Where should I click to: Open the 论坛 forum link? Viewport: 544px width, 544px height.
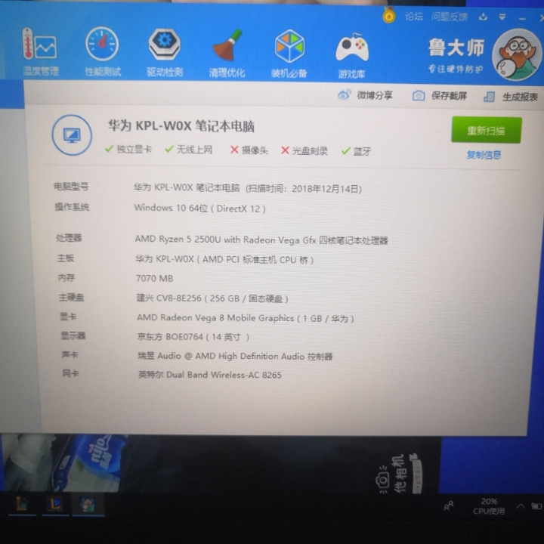tap(414, 17)
